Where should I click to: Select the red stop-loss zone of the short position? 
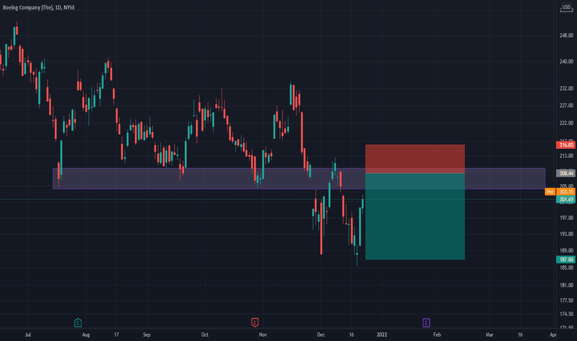[415, 159]
